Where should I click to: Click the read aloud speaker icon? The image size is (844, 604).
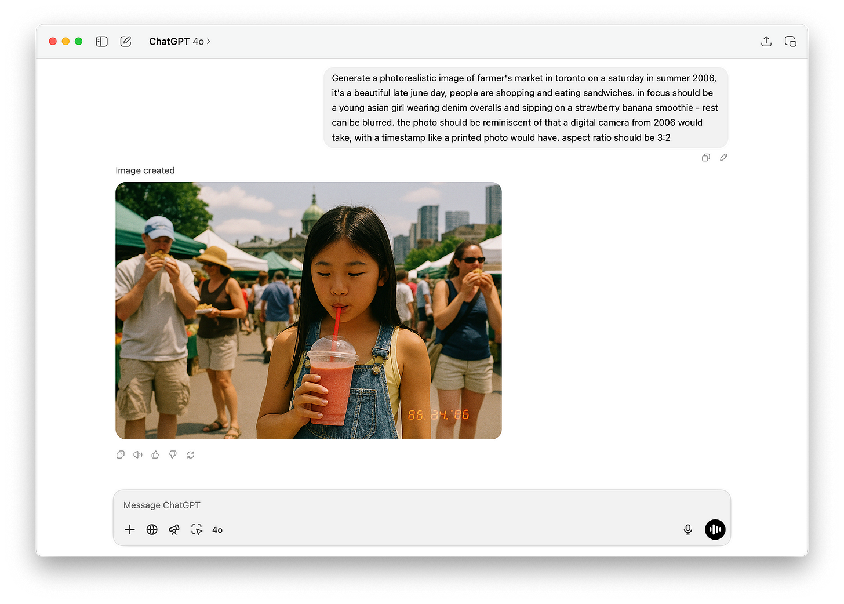click(137, 454)
